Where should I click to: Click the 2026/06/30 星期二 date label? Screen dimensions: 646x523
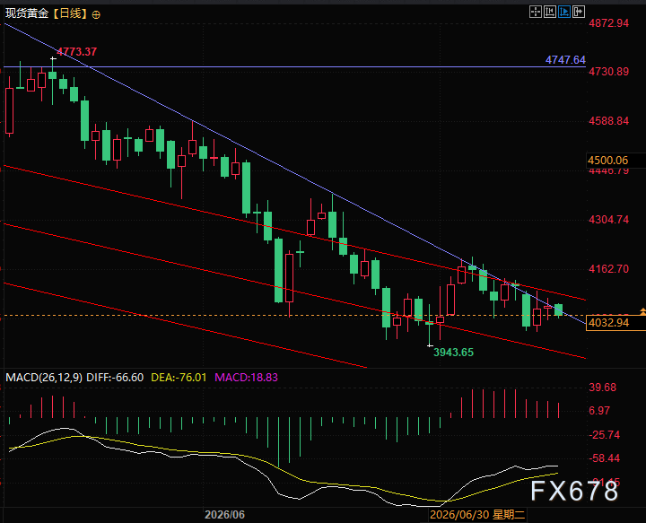tap(477, 515)
